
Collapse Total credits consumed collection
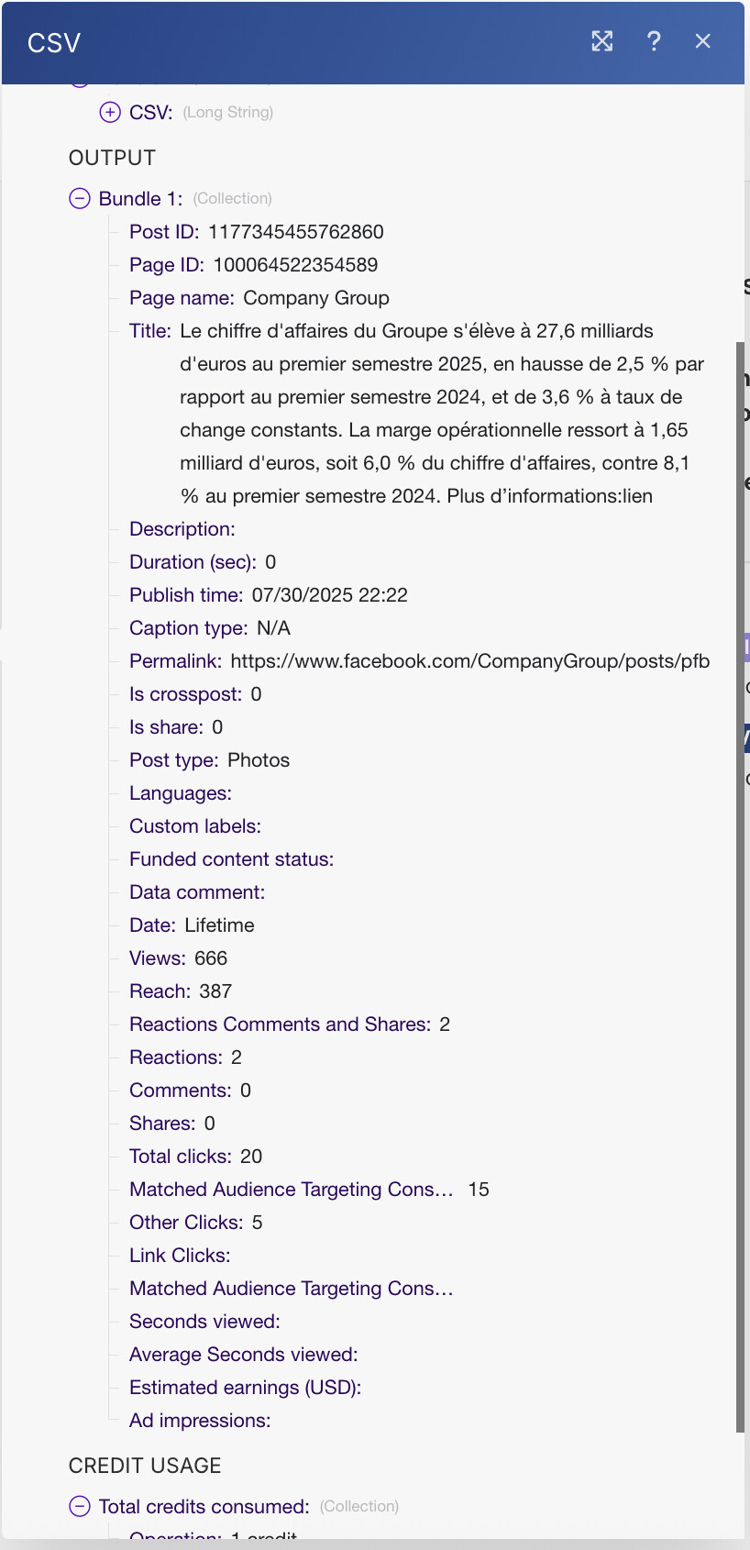80,1507
